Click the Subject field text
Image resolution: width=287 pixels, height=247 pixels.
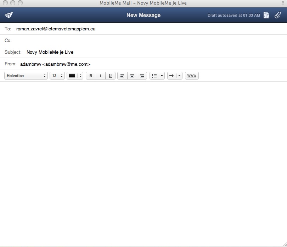click(x=50, y=52)
